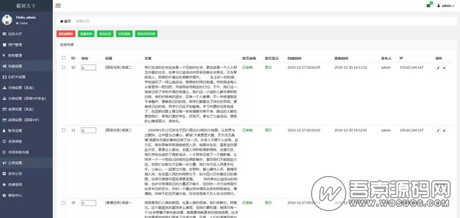
Task: Click the red batch delete button
Action: pyautogui.click(x=66, y=34)
